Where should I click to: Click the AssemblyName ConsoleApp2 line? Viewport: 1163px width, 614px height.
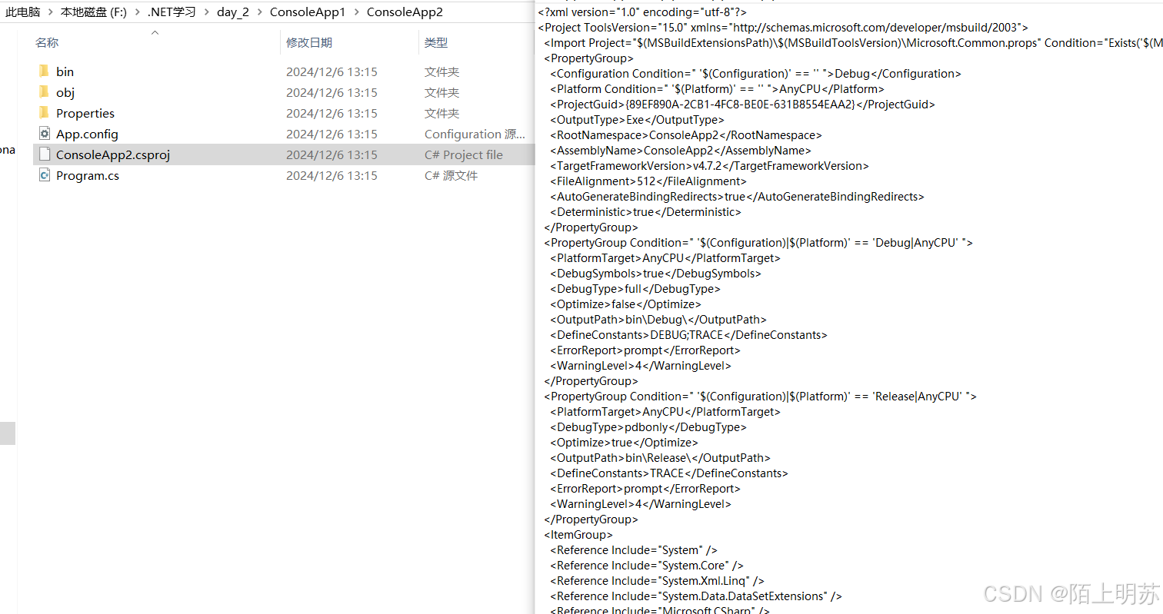coord(681,151)
